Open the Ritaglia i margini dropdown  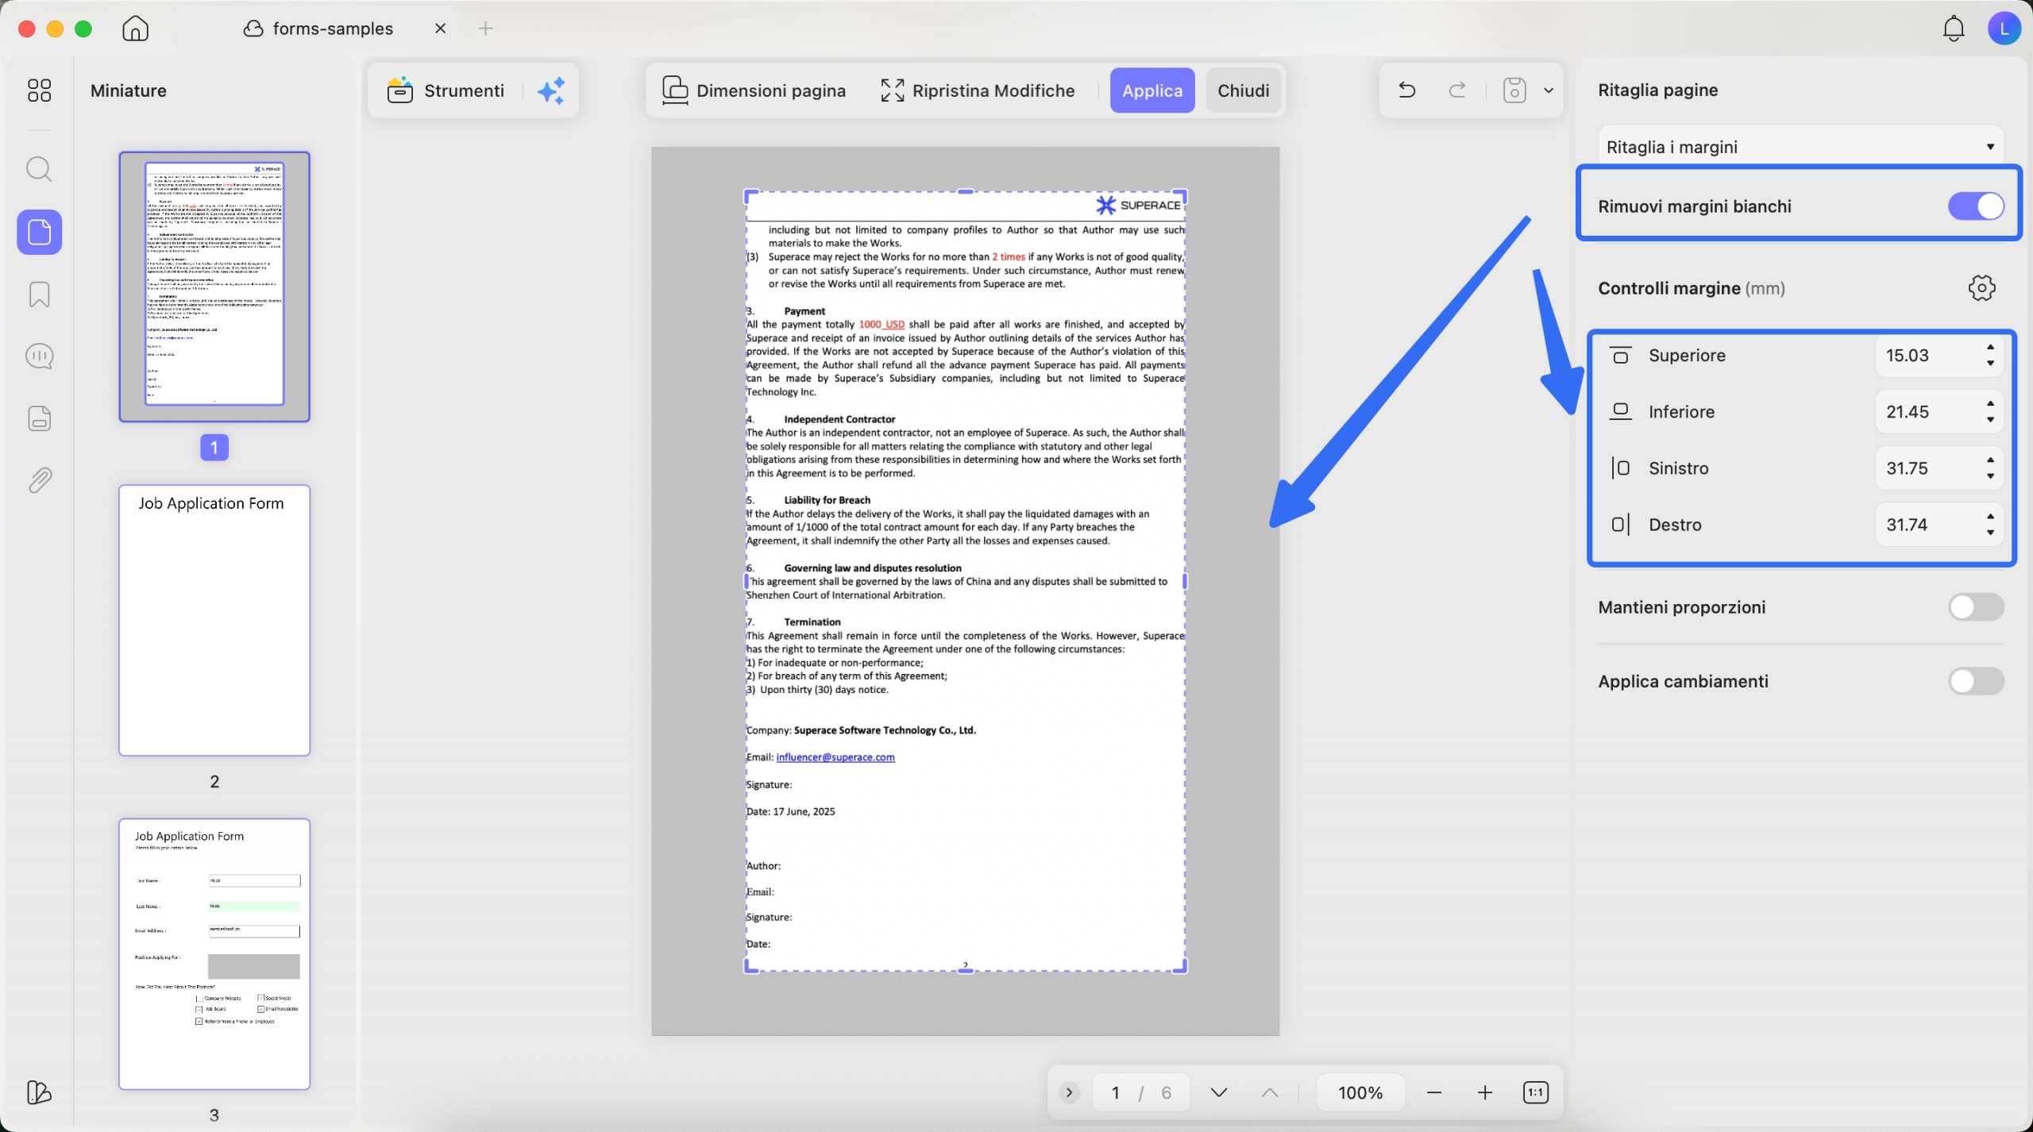tap(1800, 146)
